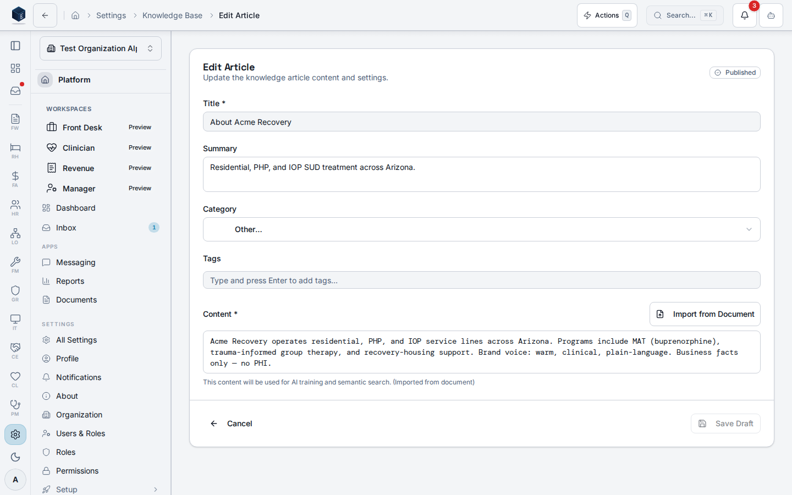
Task: Open the FA dollar module icon
Action: [x=15, y=179]
